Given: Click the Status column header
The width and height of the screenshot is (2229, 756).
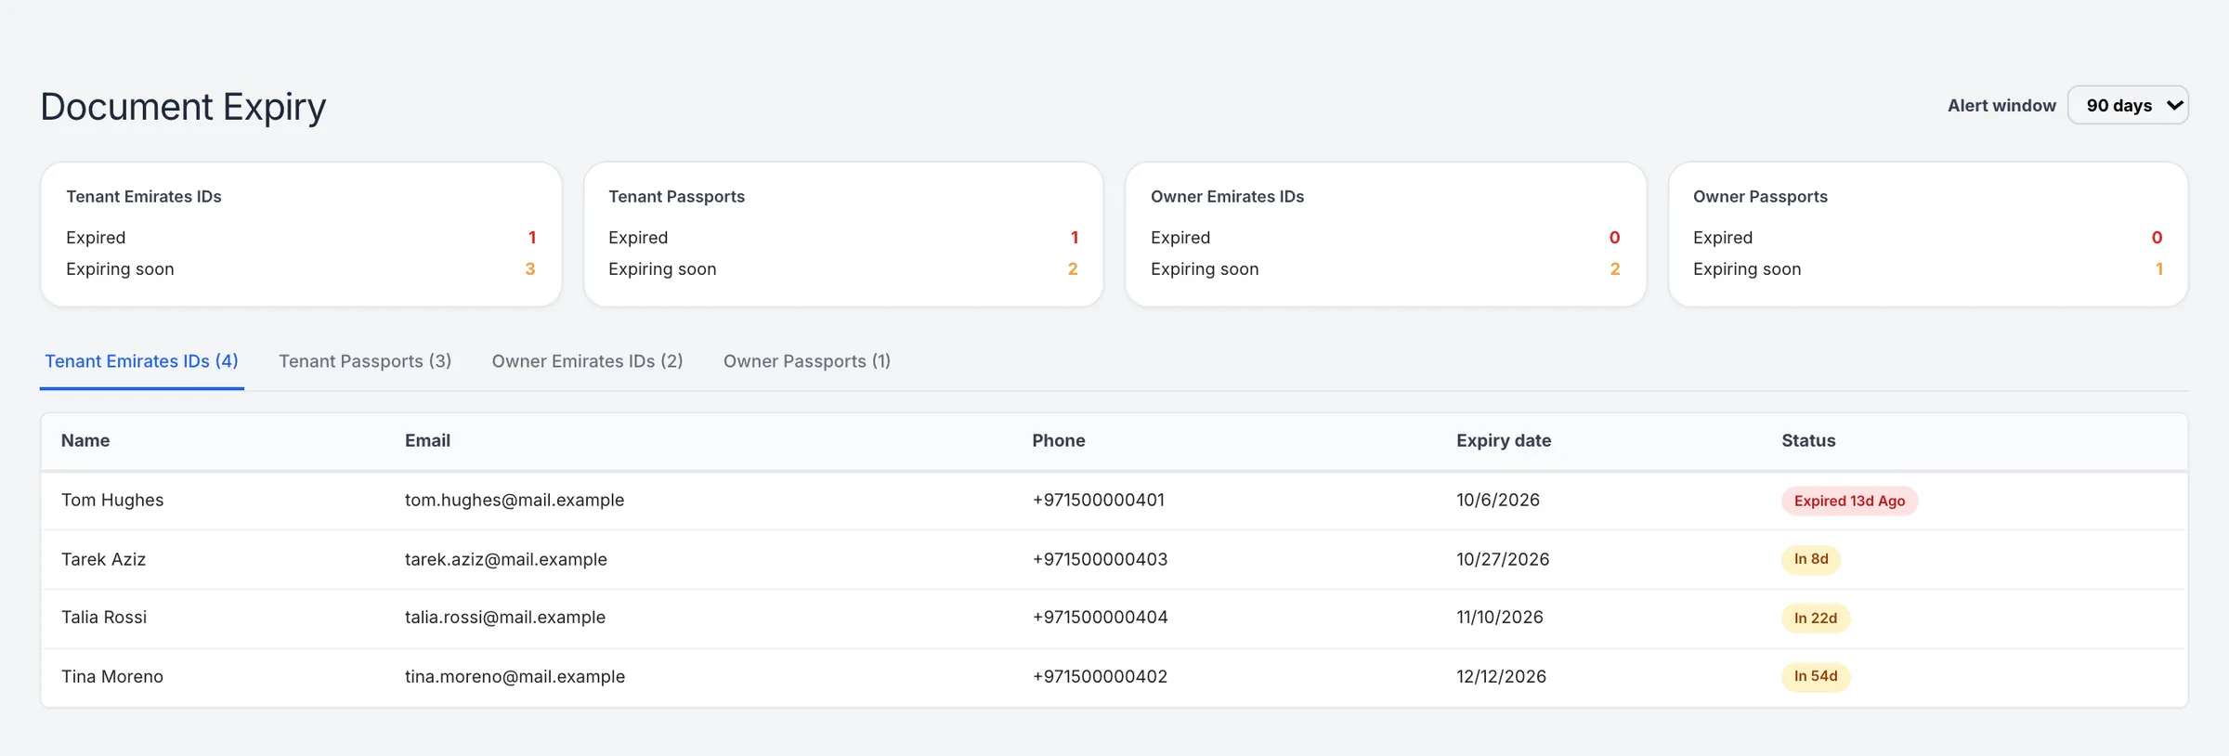Looking at the screenshot, I should click(1808, 441).
